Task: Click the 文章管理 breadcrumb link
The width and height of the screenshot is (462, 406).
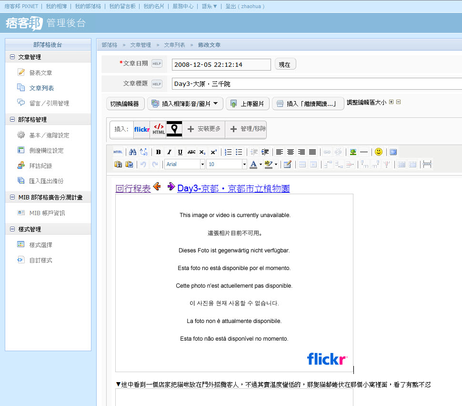Action: (141, 45)
